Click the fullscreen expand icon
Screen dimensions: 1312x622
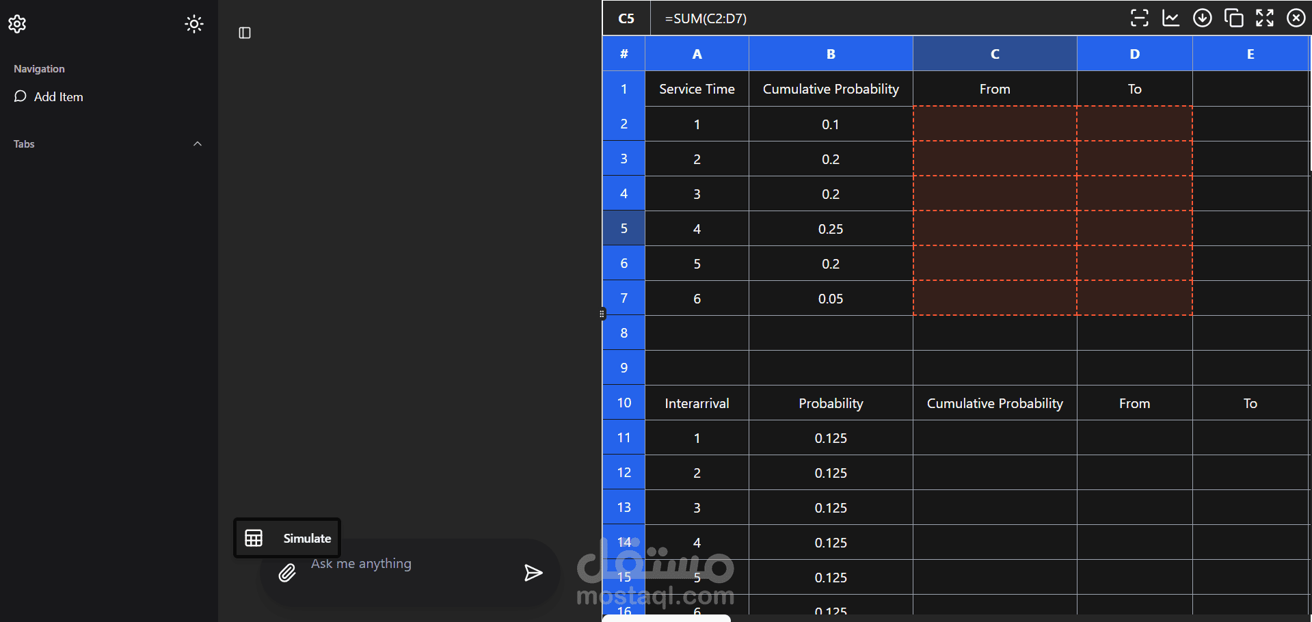pyautogui.click(x=1265, y=18)
